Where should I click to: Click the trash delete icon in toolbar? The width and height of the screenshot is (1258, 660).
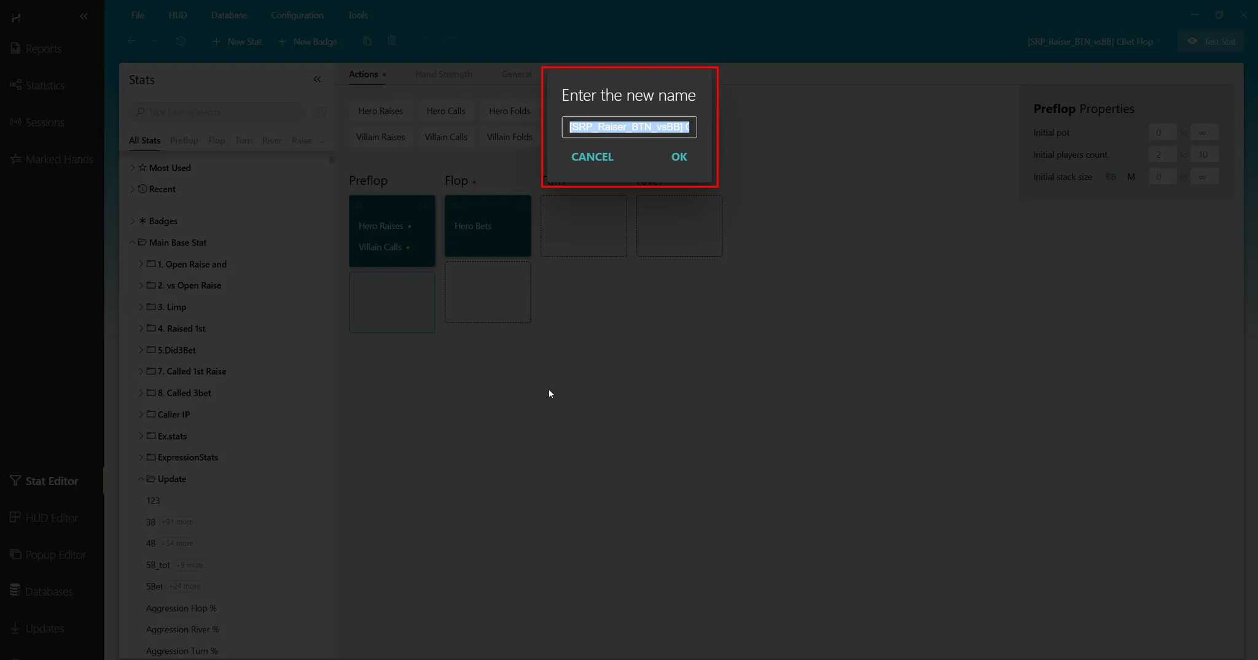click(392, 41)
